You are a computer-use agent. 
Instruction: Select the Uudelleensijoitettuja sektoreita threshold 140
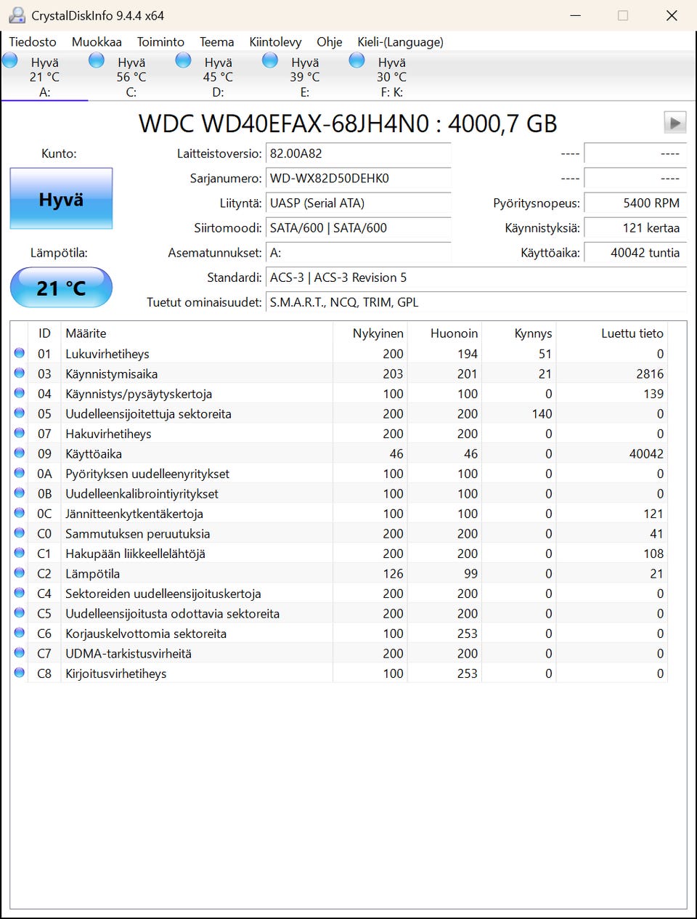[542, 413]
